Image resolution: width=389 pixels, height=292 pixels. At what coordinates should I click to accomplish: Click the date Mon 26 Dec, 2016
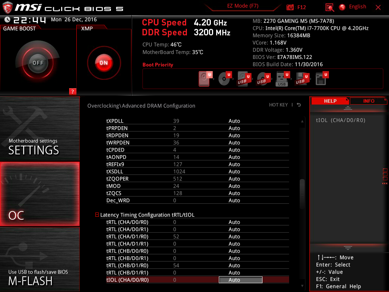[x=74, y=20]
